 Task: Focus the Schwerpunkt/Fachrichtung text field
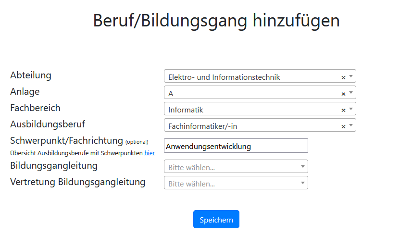tap(236, 146)
